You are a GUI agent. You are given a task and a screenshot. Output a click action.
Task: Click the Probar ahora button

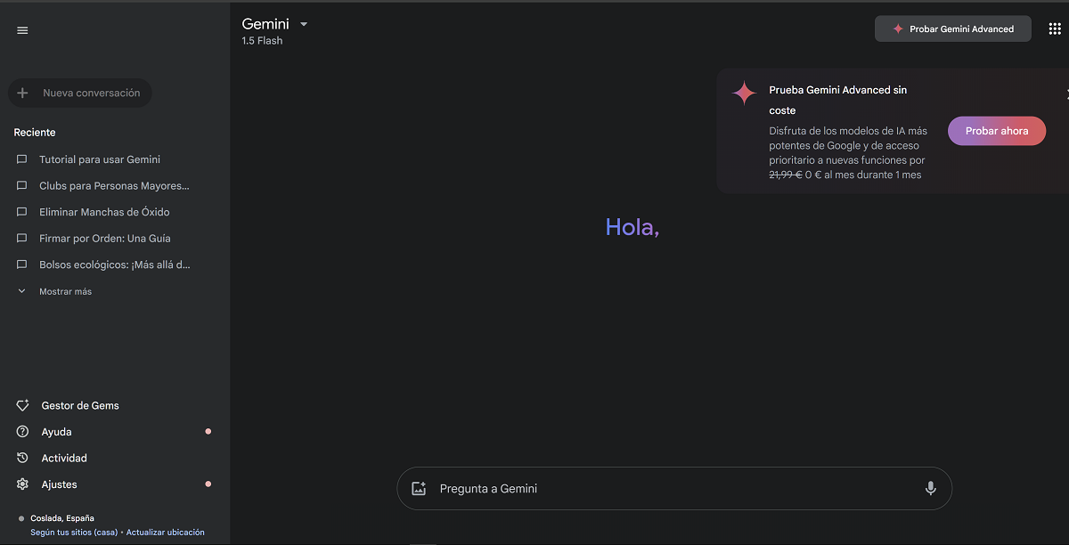point(997,131)
